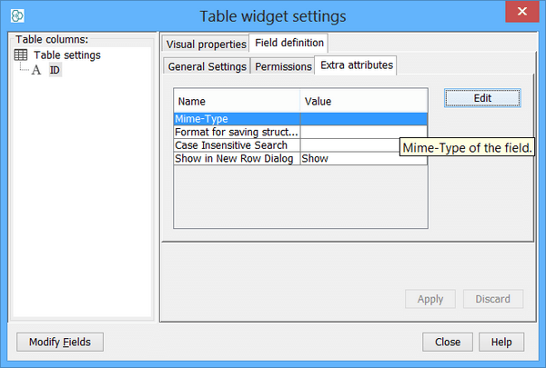The height and width of the screenshot is (368, 546).
Task: Select the ID column tree item
Action: (x=55, y=71)
